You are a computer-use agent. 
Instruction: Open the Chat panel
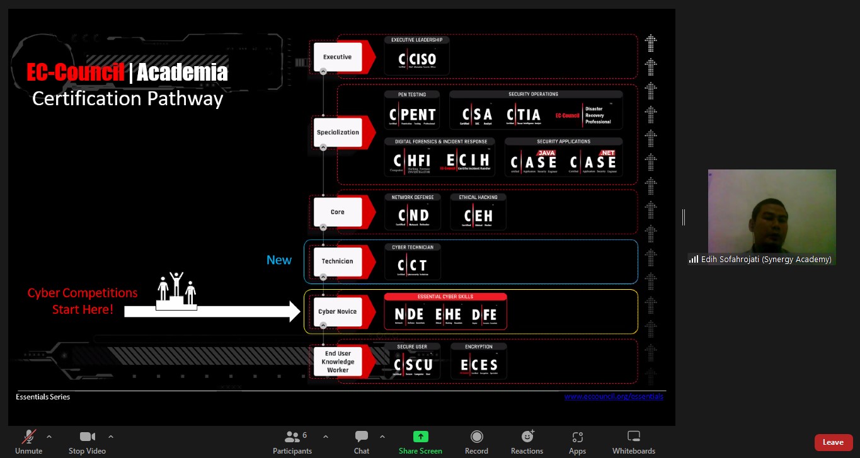pyautogui.click(x=362, y=442)
